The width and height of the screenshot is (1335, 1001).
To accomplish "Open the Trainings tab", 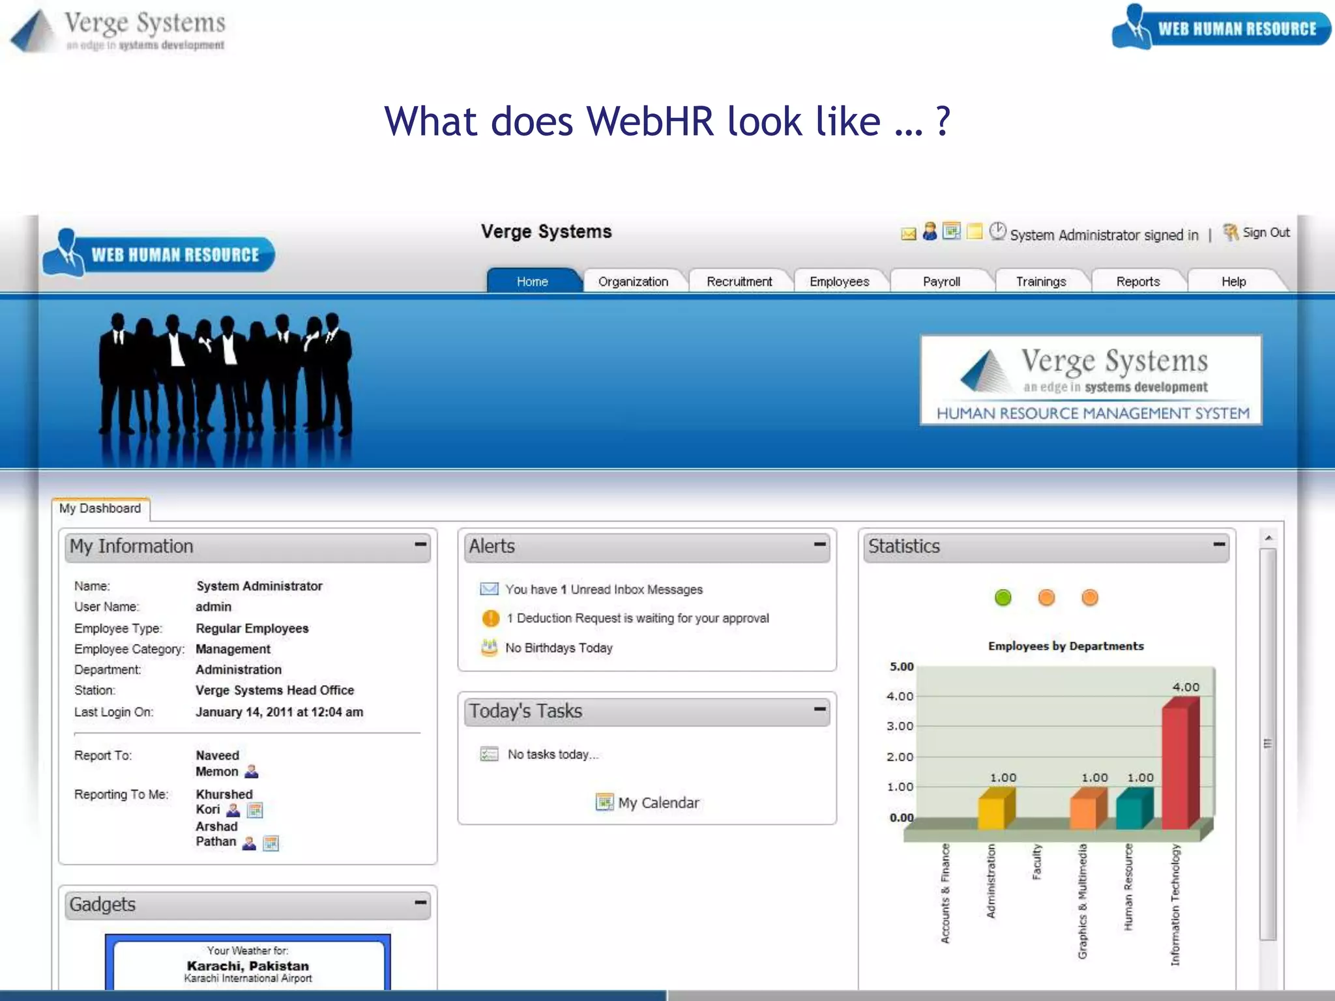I will [1041, 282].
